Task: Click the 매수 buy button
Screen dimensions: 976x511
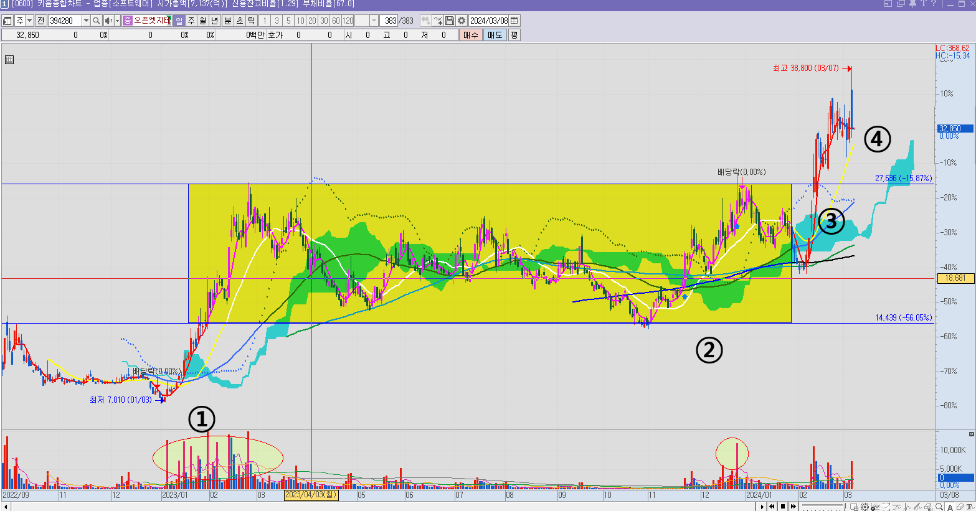Action: tap(470, 35)
